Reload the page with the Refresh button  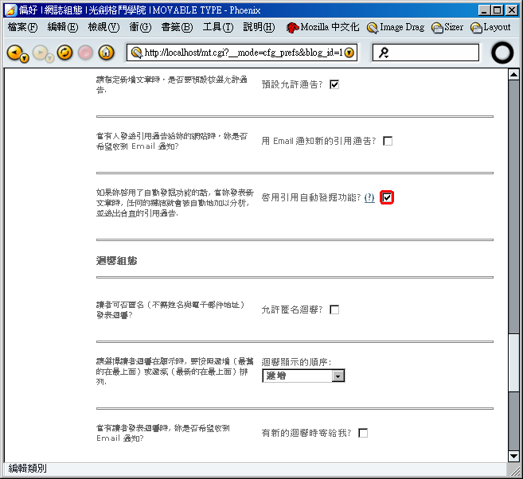[64, 53]
